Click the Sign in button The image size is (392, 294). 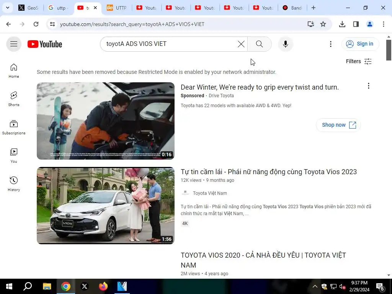coord(360,44)
